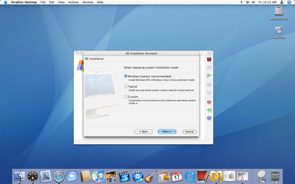Screen dimensions: 295x184
Task: Click the scissors icon in the Dock
Action: pos(243,176)
